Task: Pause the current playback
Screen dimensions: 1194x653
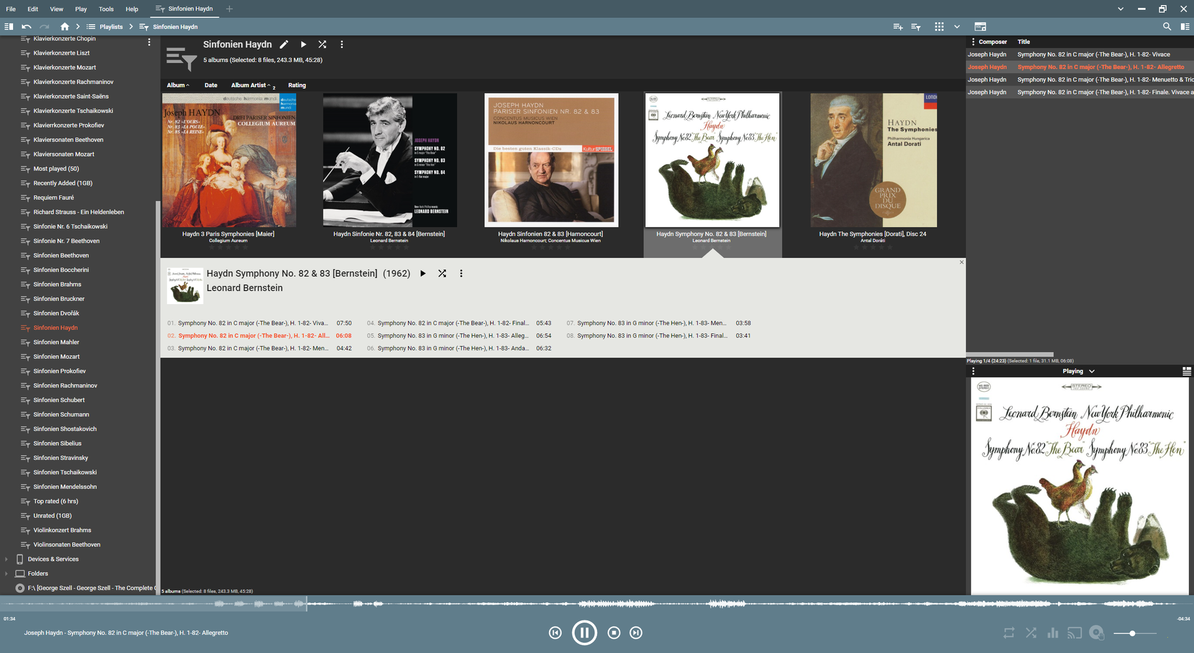Action: point(585,633)
